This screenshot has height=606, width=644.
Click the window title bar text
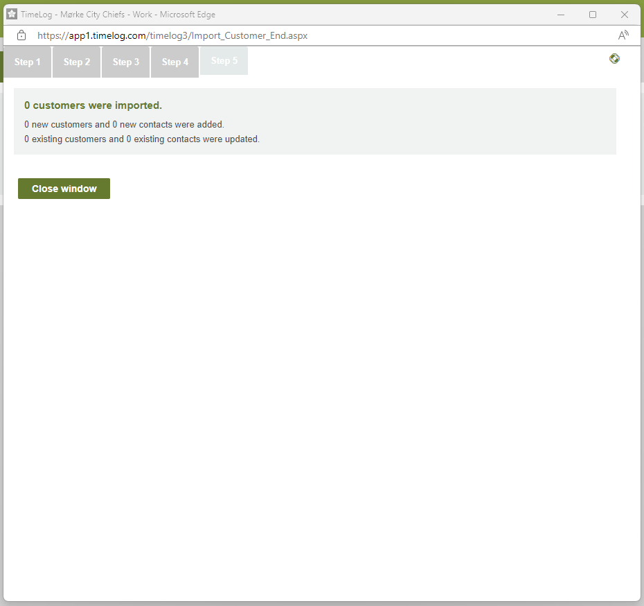point(118,15)
